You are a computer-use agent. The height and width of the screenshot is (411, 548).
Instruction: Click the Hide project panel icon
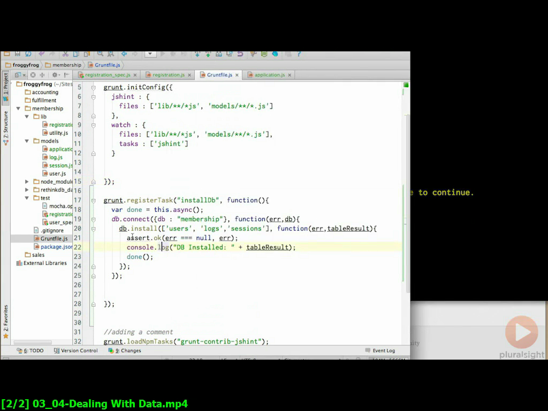[x=66, y=75]
